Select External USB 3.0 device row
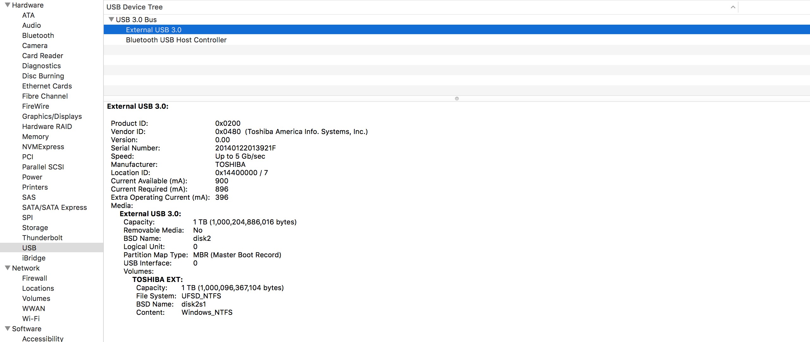Viewport: 810px width, 342px height. coord(457,30)
